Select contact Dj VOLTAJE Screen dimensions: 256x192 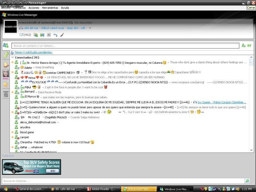point(129,82)
